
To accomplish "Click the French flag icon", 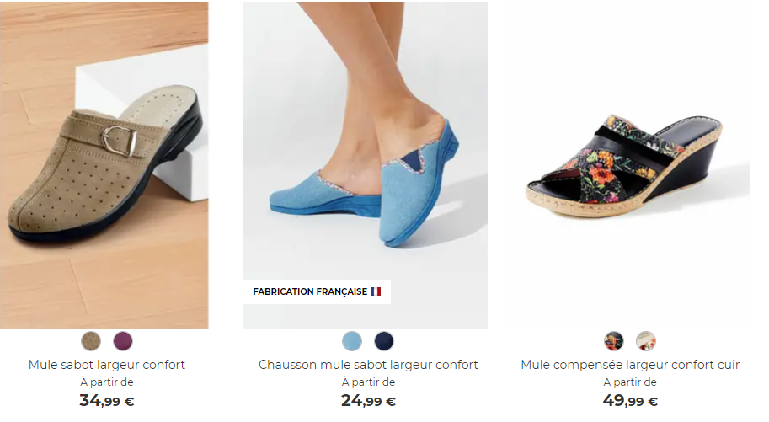I will 376,292.
